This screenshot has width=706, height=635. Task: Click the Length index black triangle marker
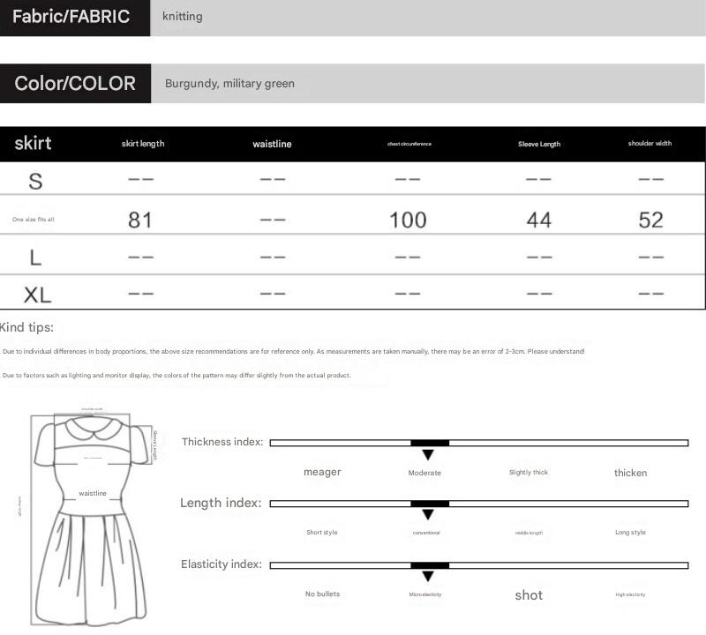[x=428, y=515]
